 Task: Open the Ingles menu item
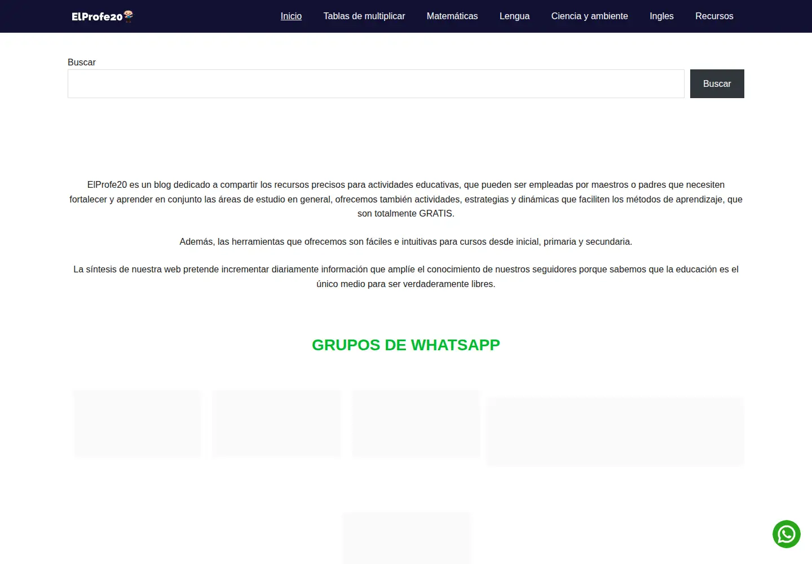click(661, 16)
